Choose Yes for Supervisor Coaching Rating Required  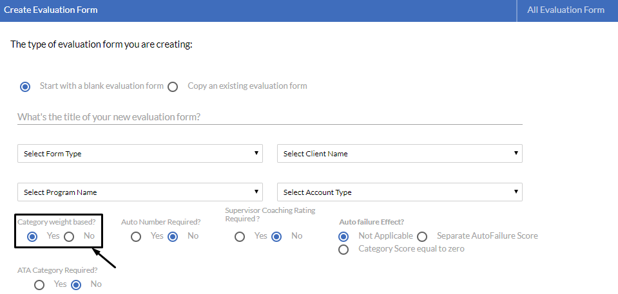pos(240,237)
